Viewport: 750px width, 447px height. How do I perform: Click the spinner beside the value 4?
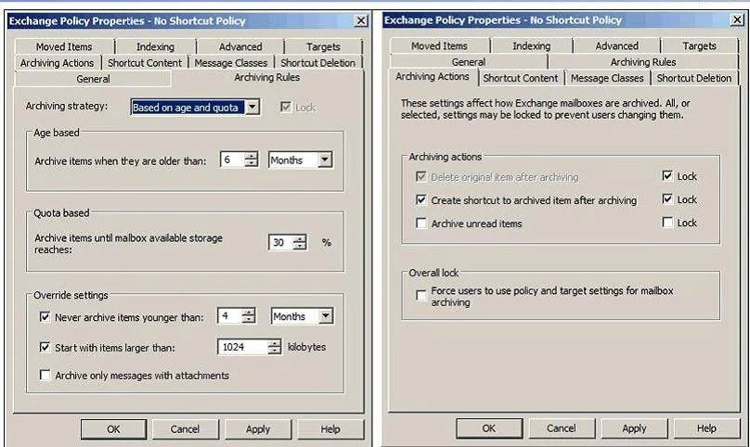pos(248,315)
